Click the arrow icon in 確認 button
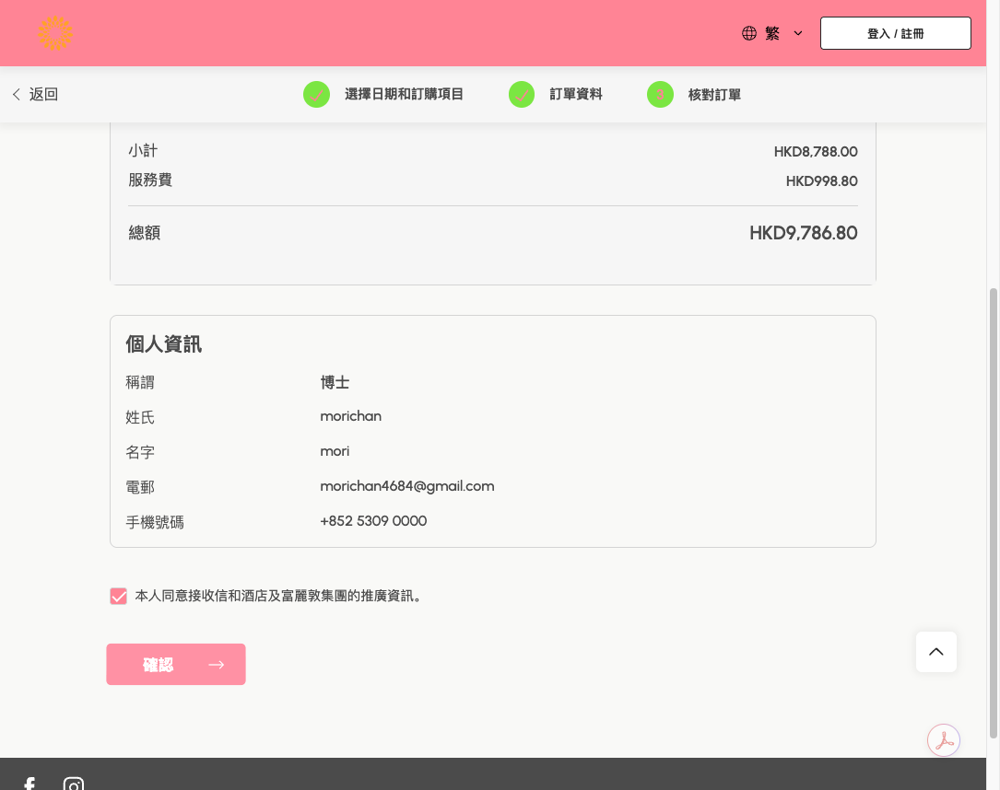The height and width of the screenshot is (790, 1000). point(217,665)
